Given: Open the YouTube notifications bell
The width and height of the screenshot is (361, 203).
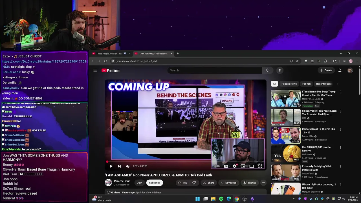Looking at the screenshot, I should 340,70.
